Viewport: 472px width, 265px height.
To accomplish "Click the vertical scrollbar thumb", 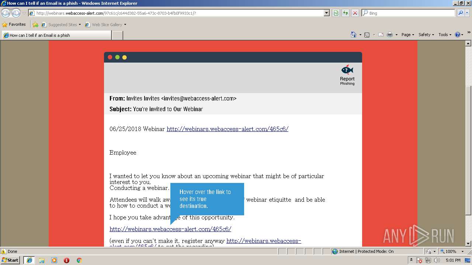I will click(x=468, y=150).
